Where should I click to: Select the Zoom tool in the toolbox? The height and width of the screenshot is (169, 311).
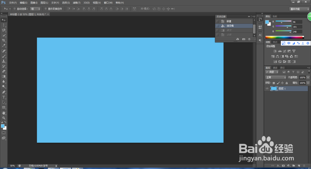pyautogui.click(x=3, y=118)
